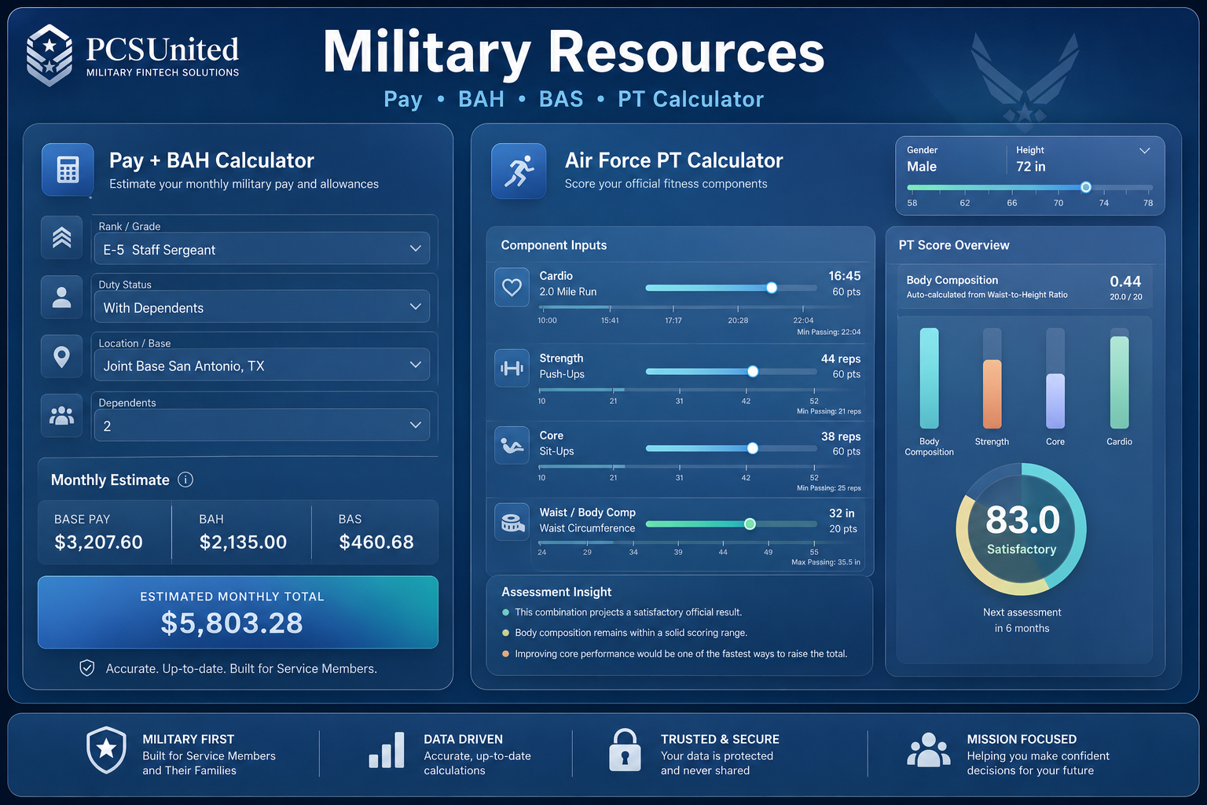Adjust the Height slider handle

click(1086, 187)
